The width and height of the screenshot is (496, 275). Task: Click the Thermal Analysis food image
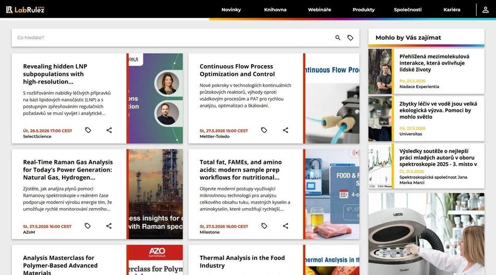(332, 260)
